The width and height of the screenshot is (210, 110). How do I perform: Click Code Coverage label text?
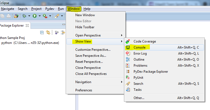click(145, 41)
